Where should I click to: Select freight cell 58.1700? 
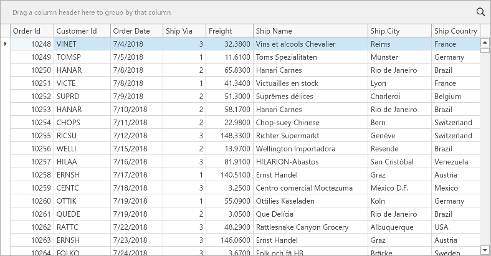coord(229,110)
